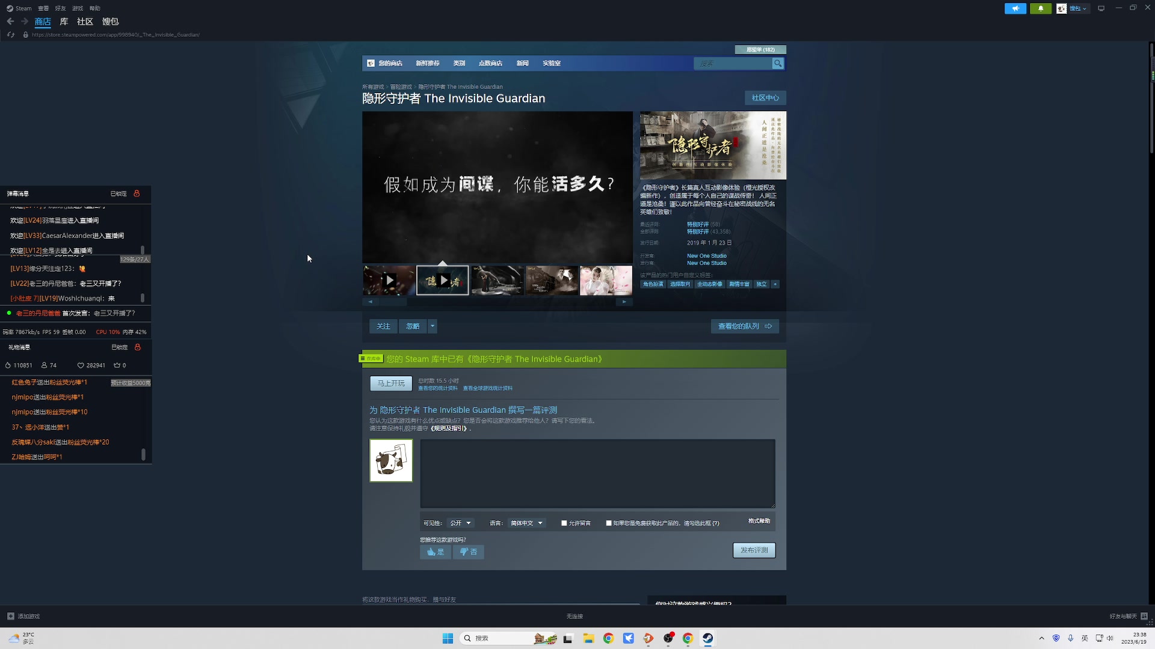The width and height of the screenshot is (1155, 649).
Task: Click the 马上开玩 play button
Action: 391,383
